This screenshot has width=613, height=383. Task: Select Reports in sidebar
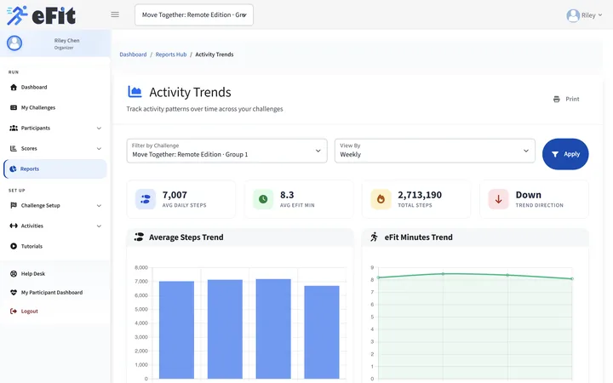pos(55,169)
